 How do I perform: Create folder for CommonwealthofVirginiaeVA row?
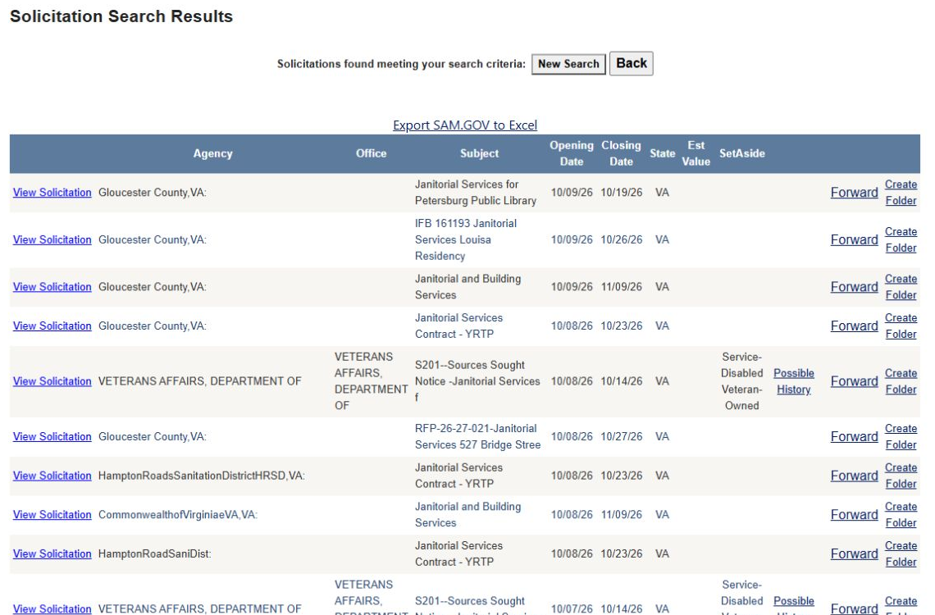click(901, 515)
